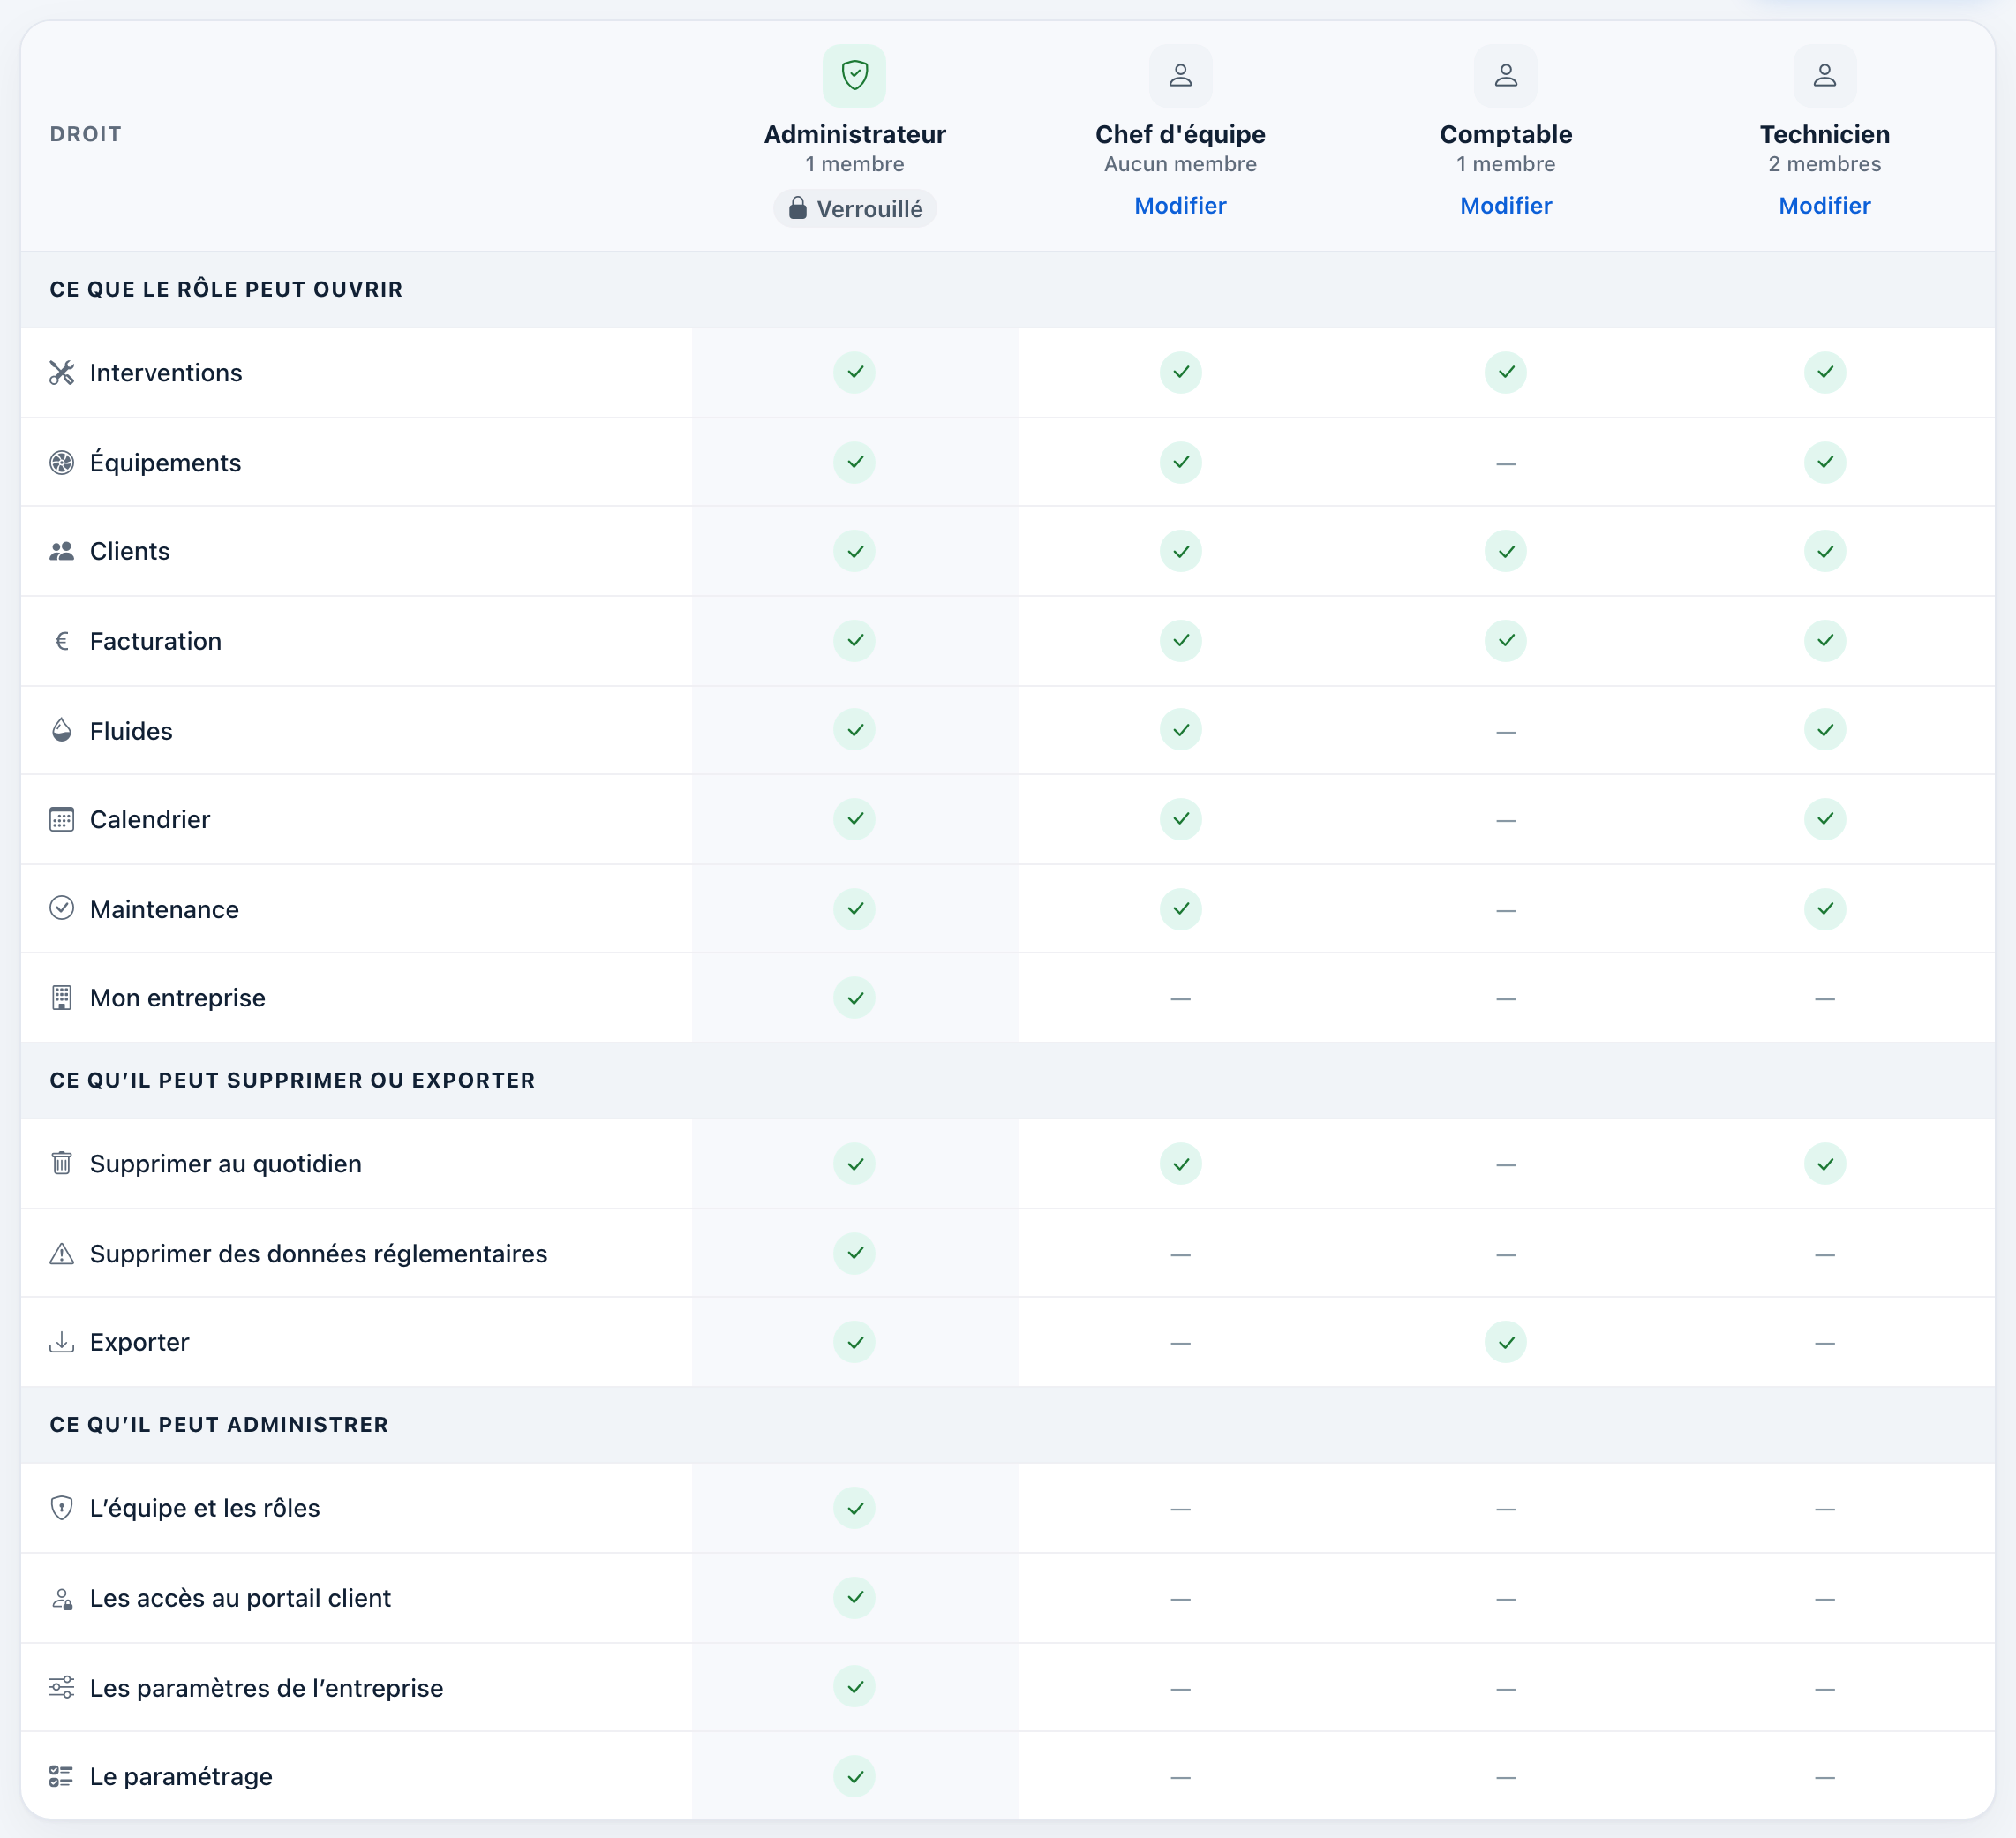Click the 'Les accès au portail client' label
Viewport: 2016px width, 1838px height.
click(240, 1598)
